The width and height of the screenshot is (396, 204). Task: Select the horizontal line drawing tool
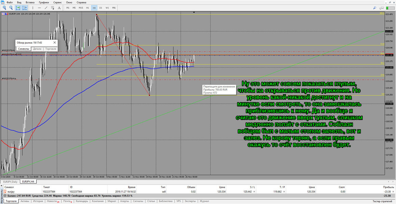[x=39, y=8]
